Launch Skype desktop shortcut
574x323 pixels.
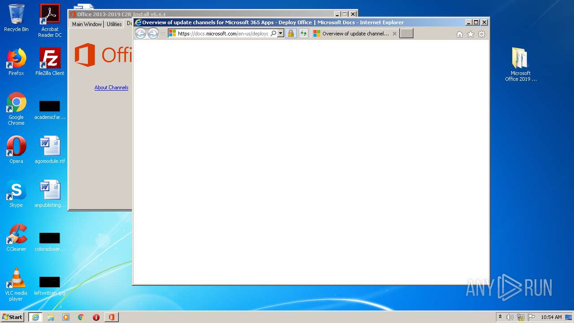point(16,194)
